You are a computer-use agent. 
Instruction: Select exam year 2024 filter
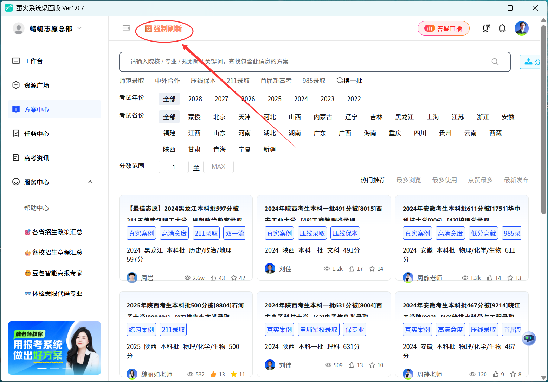click(x=301, y=99)
